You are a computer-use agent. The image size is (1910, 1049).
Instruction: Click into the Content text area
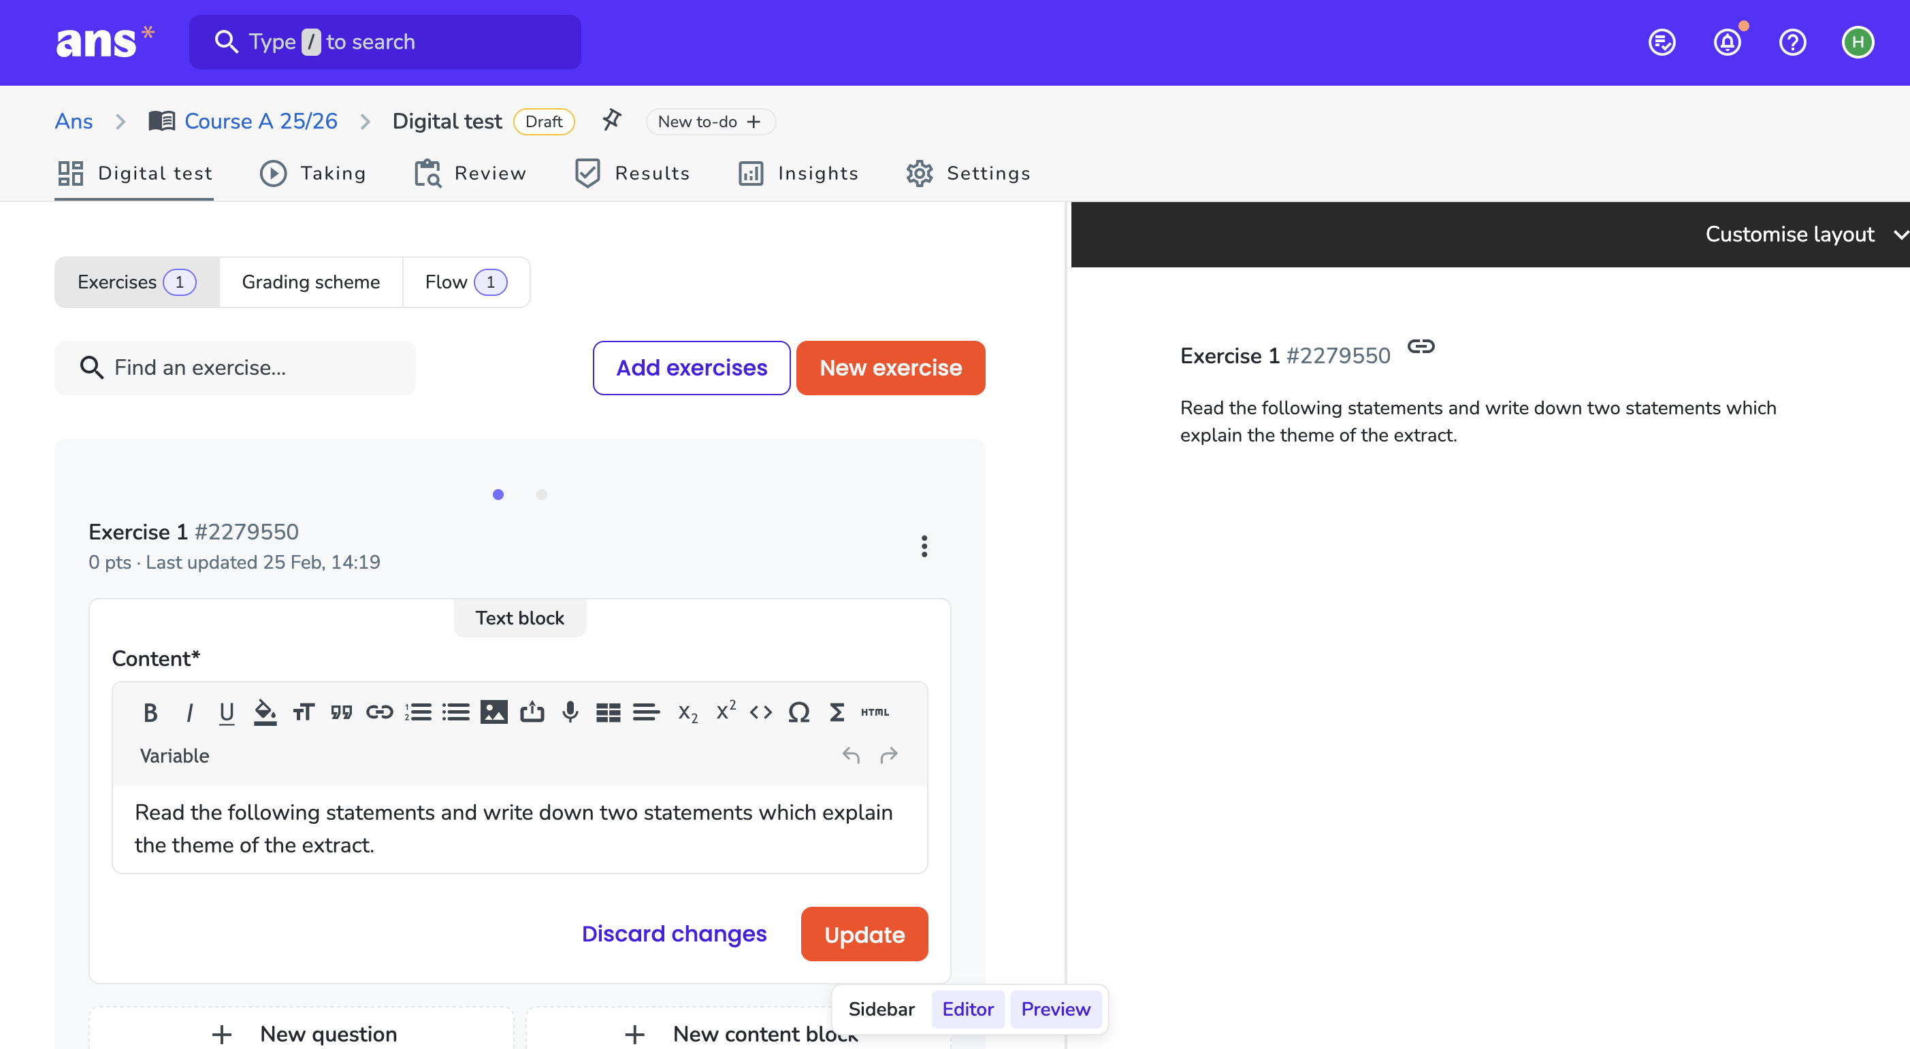click(x=520, y=829)
